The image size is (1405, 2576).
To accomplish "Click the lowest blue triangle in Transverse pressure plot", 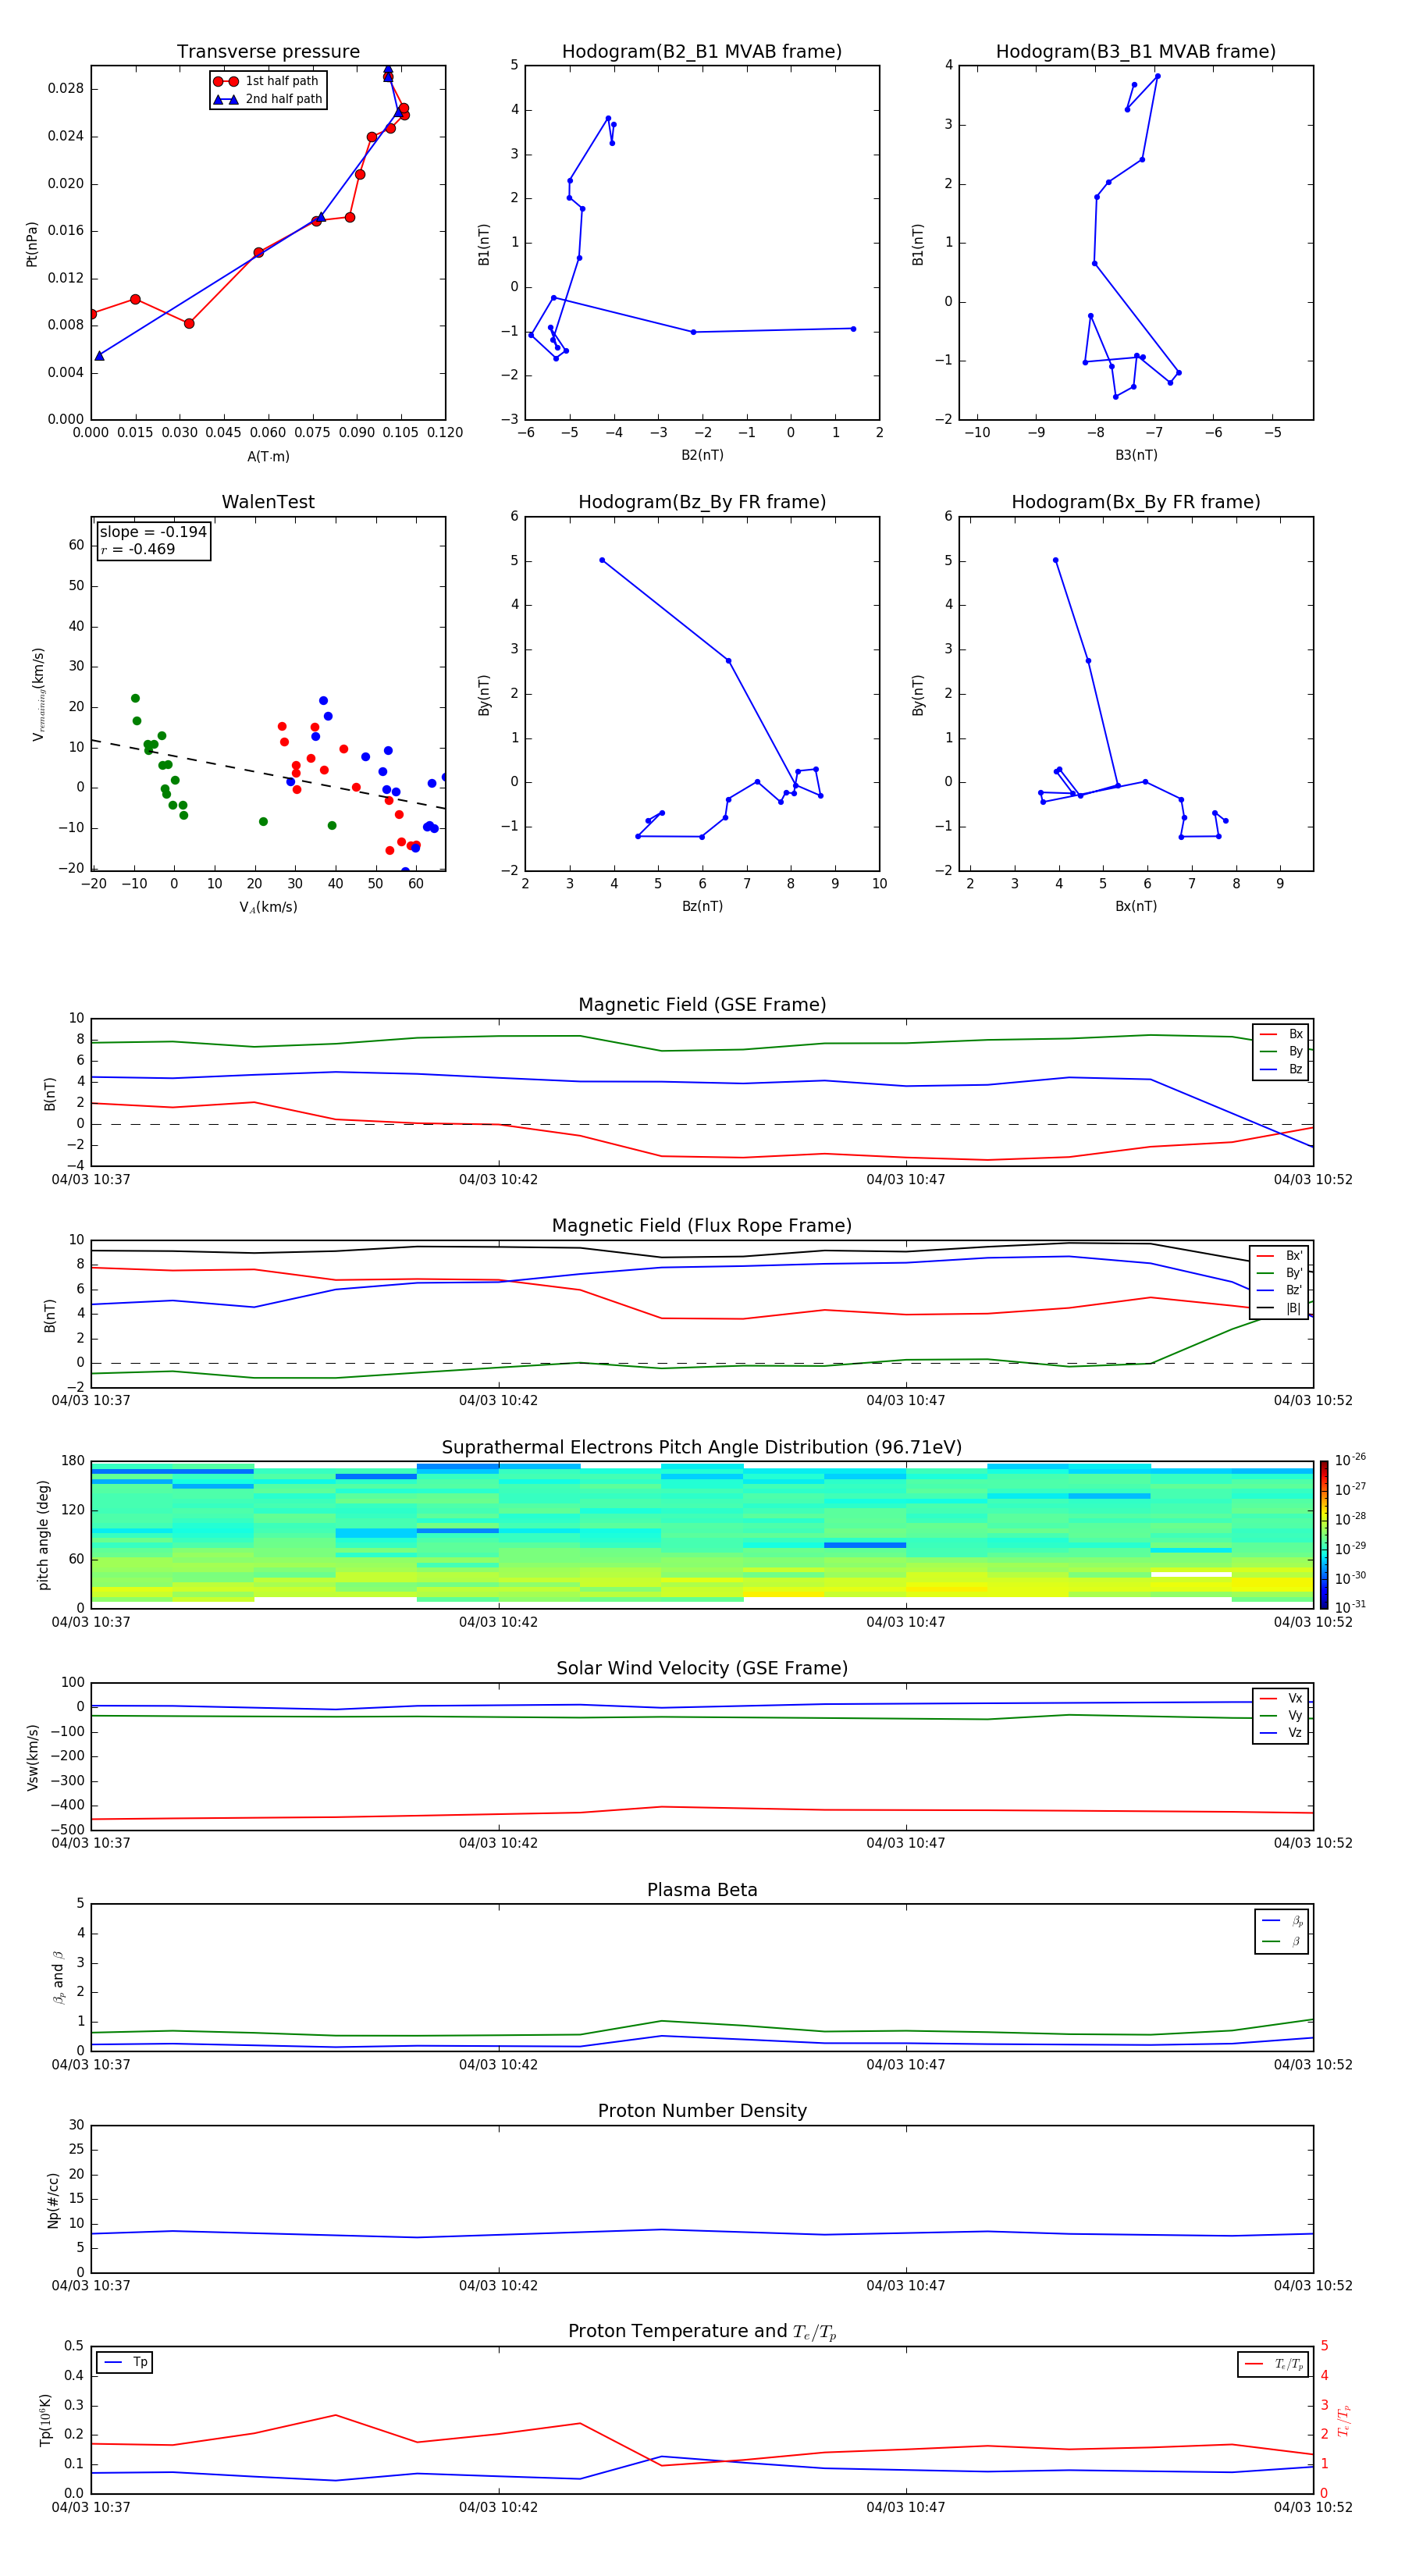I will (x=99, y=356).
